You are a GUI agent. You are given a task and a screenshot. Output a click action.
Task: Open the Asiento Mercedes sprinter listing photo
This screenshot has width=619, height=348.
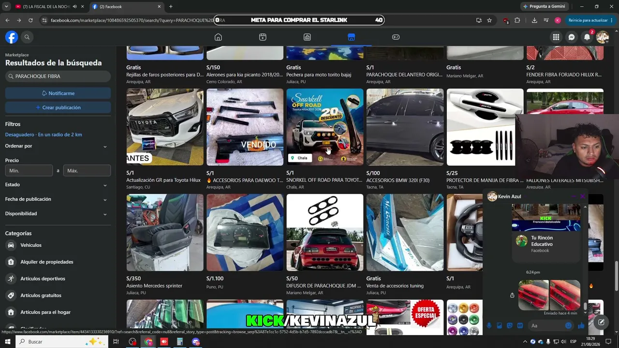pyautogui.click(x=165, y=232)
